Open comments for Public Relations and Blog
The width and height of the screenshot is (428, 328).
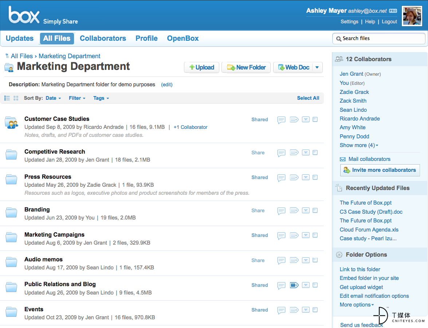(281, 286)
